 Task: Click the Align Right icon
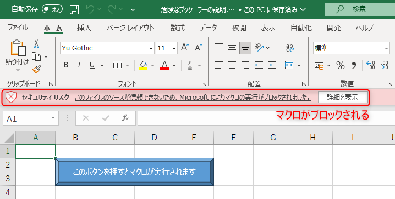245,65
